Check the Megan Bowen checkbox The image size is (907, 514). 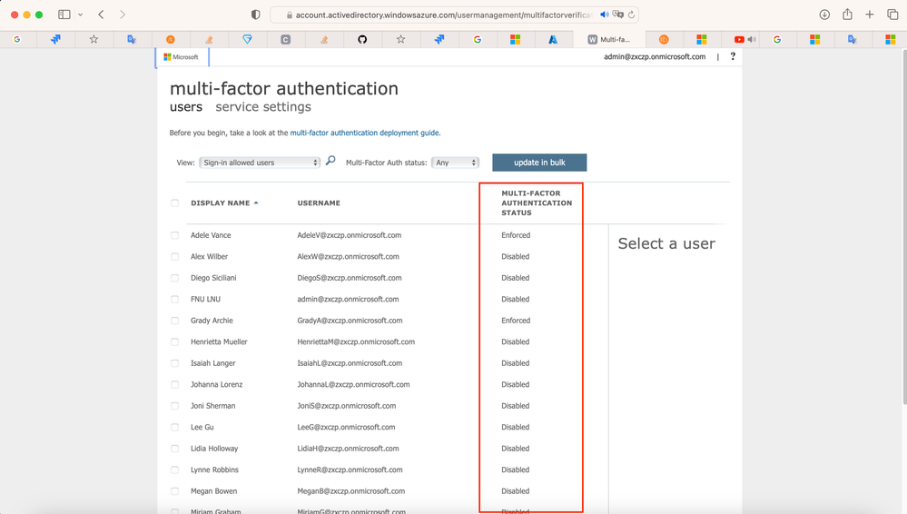[x=174, y=491]
